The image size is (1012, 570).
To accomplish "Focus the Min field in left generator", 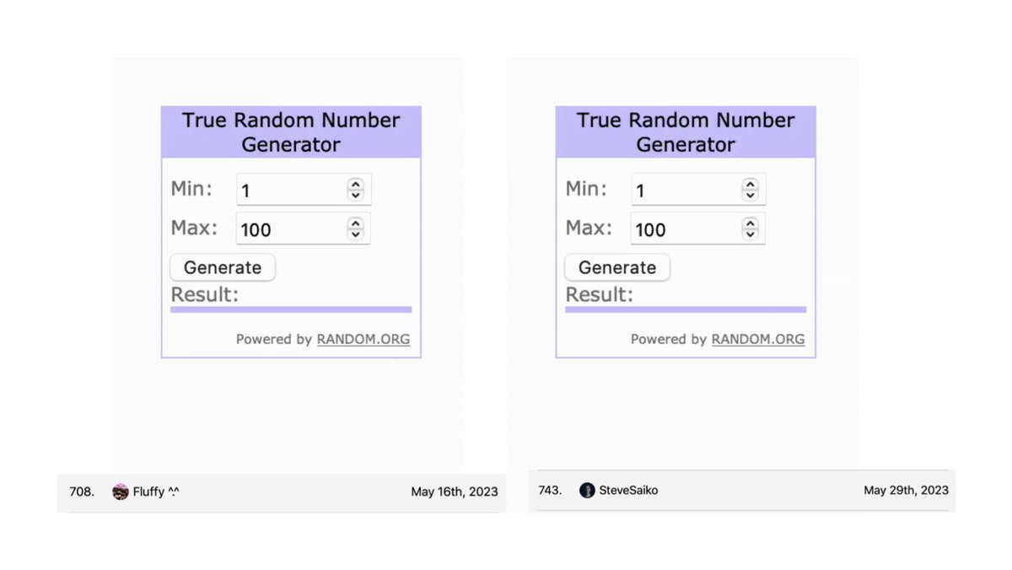I will click(x=292, y=190).
